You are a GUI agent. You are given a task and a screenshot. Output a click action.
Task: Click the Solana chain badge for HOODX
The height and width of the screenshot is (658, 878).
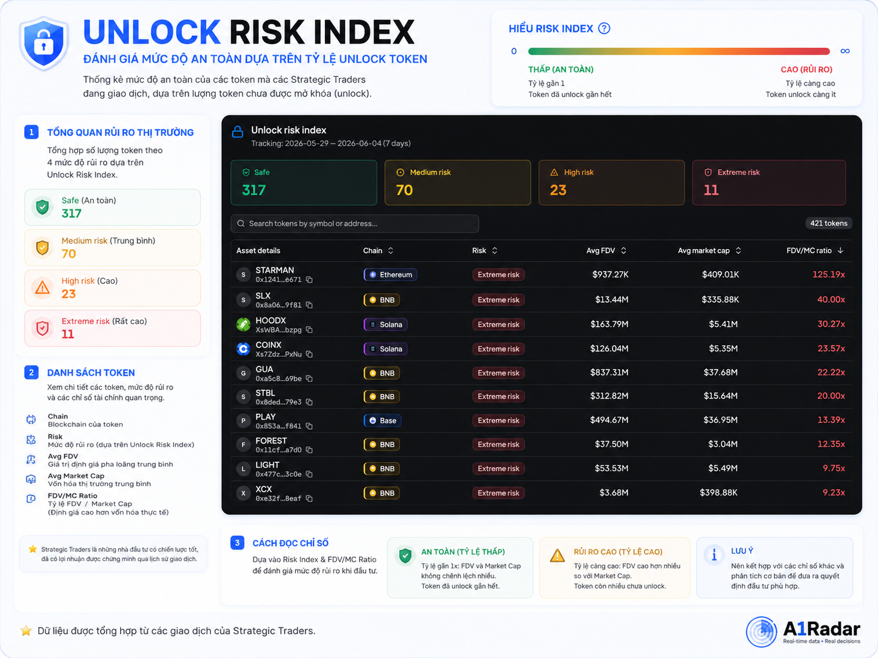click(x=386, y=325)
